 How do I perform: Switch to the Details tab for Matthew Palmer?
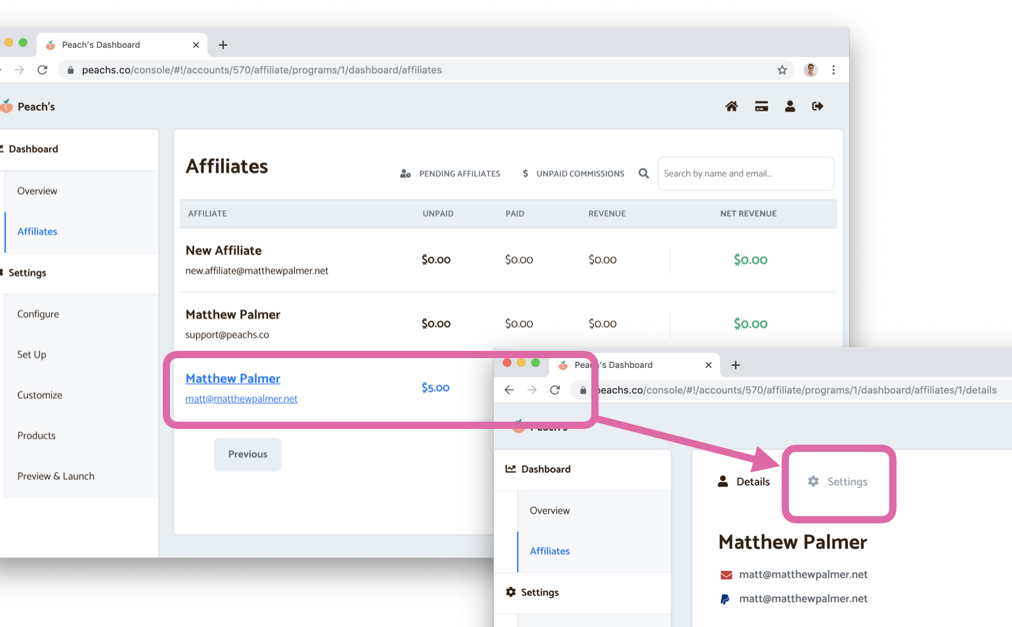tap(744, 481)
